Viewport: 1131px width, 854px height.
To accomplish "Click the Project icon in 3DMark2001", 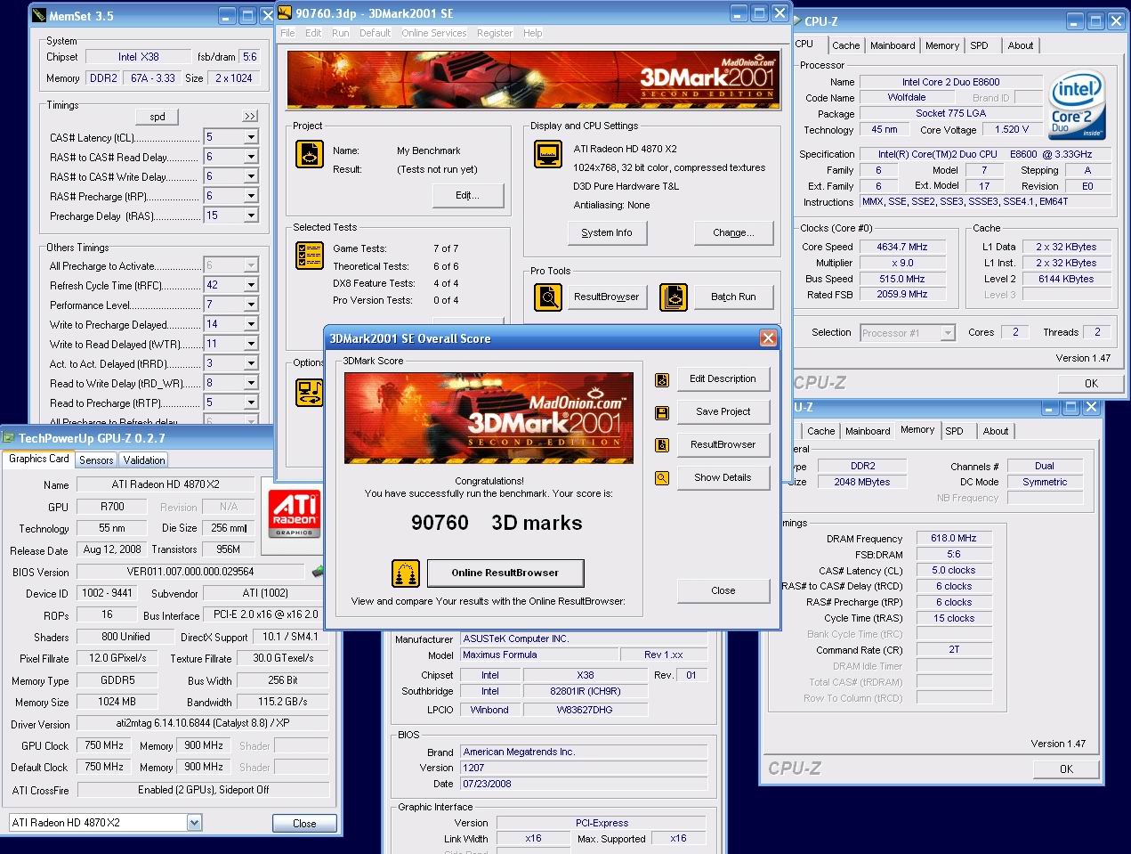I will [309, 154].
